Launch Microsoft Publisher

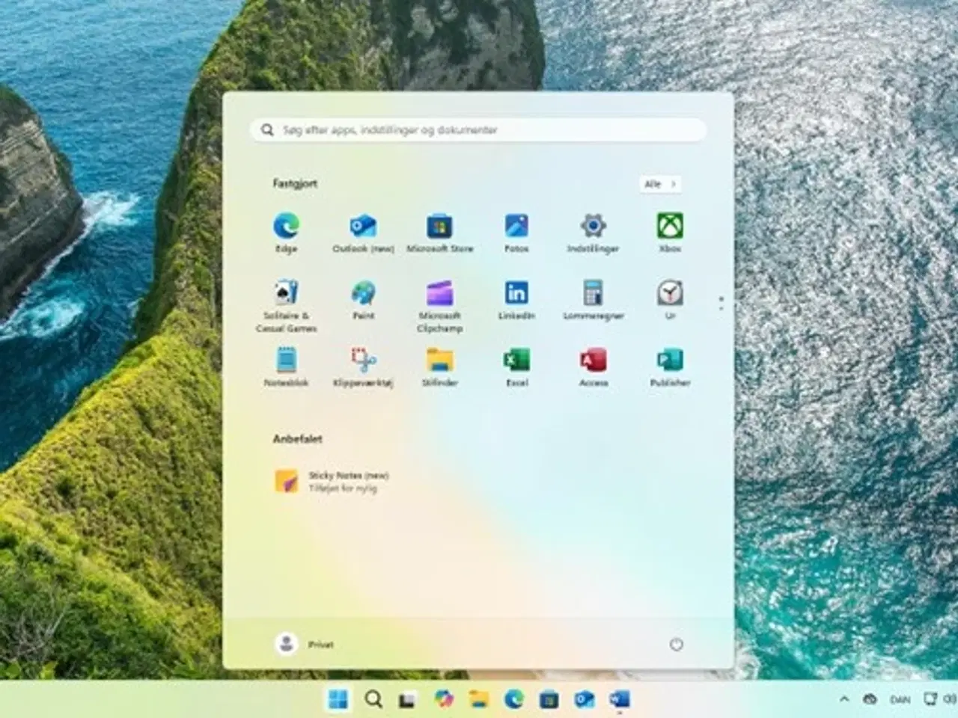point(670,366)
